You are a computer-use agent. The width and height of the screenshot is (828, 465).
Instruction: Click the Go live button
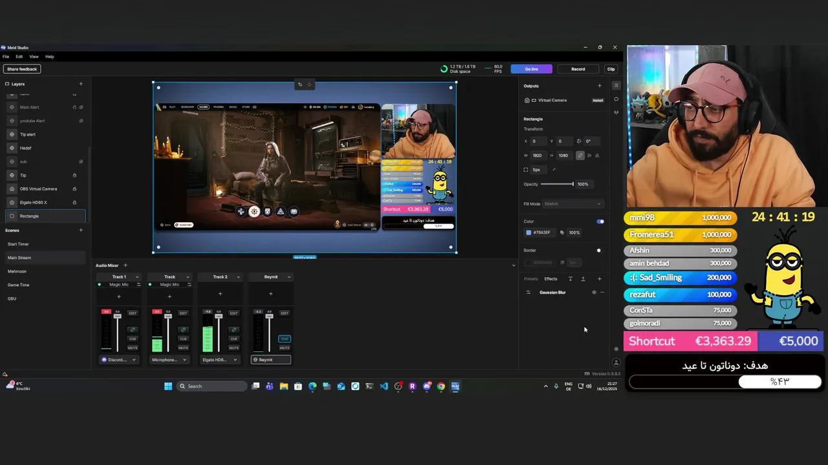point(531,69)
